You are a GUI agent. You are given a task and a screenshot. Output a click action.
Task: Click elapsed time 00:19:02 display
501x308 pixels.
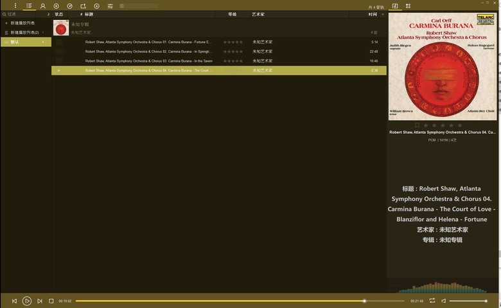[65, 301]
